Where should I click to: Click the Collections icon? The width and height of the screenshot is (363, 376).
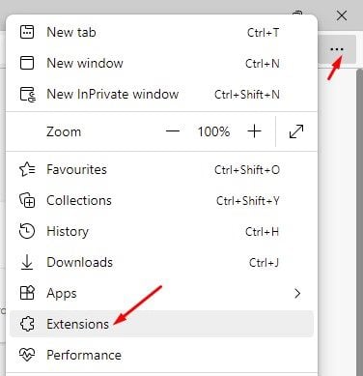[x=27, y=200]
